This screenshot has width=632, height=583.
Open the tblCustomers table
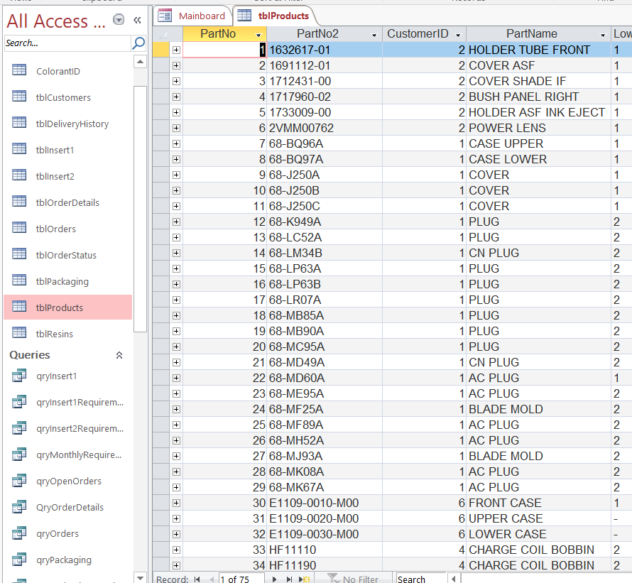[x=63, y=97]
